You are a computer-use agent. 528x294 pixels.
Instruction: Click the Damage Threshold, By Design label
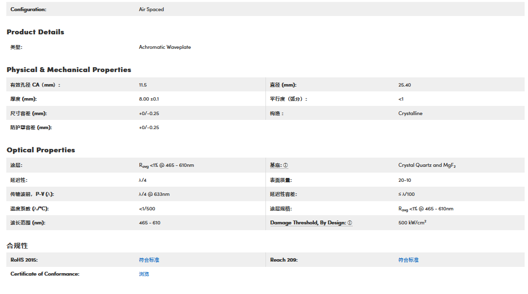(x=308, y=223)
